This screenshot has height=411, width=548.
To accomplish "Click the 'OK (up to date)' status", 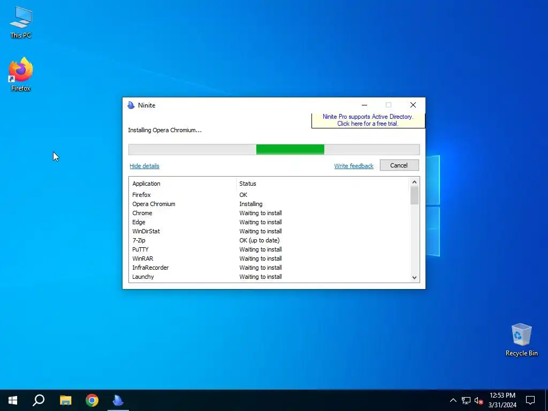I will [260, 240].
